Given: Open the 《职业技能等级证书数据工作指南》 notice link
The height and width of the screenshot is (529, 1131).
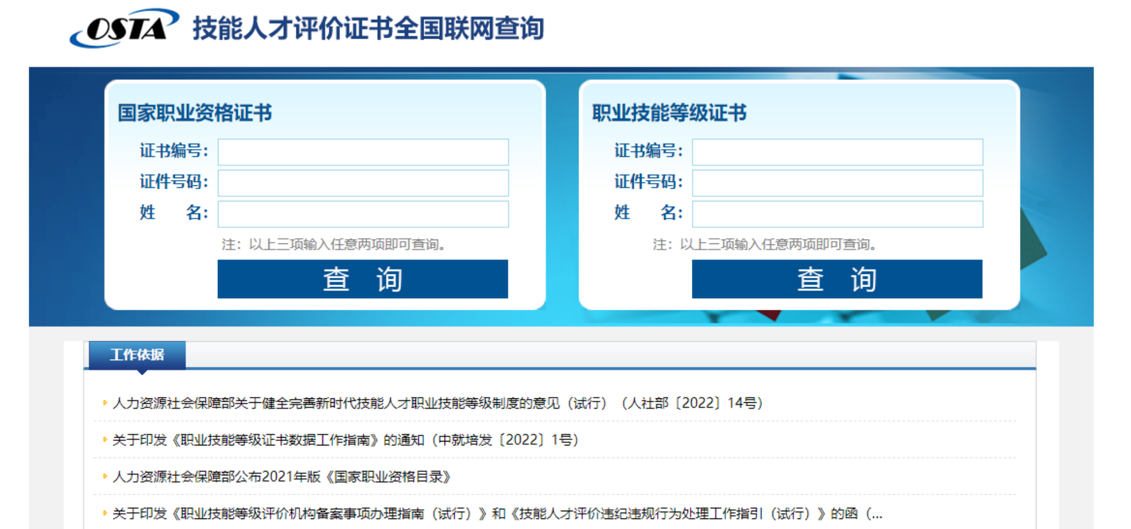Looking at the screenshot, I should pos(345,440).
